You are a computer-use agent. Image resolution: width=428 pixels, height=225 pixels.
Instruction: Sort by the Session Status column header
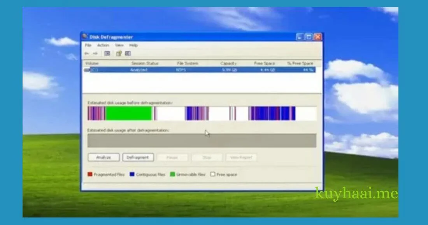[x=145, y=63]
